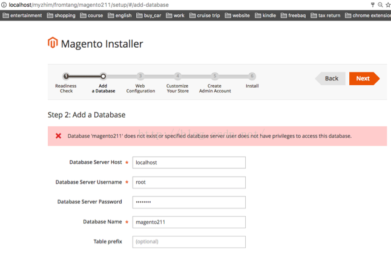Click the 'Database Name' label
Viewport: 391px width, 255px height.
pyautogui.click(x=102, y=222)
